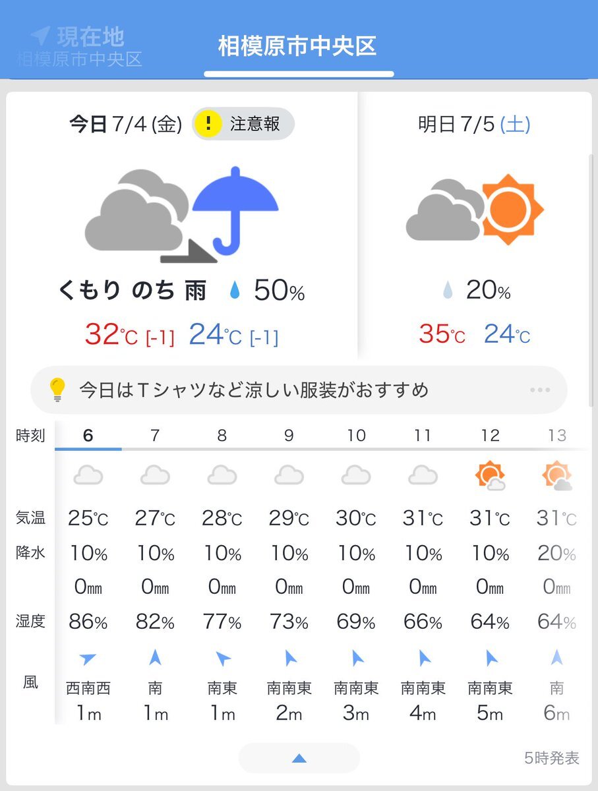Tap tomorrow's cloudy-sunny weather icon
The image size is (598, 791).
(x=475, y=209)
